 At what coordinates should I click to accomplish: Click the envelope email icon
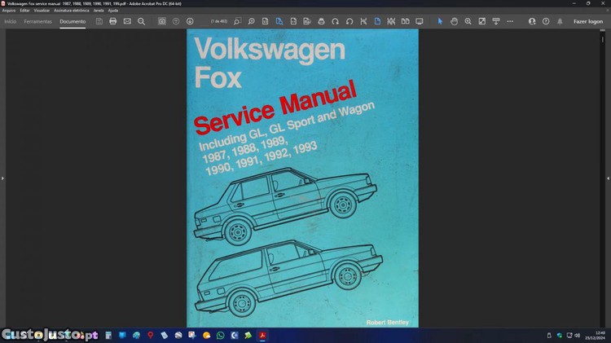[x=127, y=21]
